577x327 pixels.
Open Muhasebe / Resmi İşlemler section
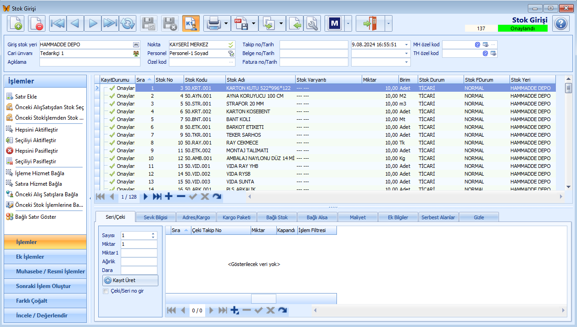tap(45, 272)
